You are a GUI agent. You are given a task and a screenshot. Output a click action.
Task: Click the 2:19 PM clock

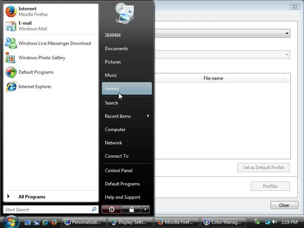pyautogui.click(x=290, y=222)
